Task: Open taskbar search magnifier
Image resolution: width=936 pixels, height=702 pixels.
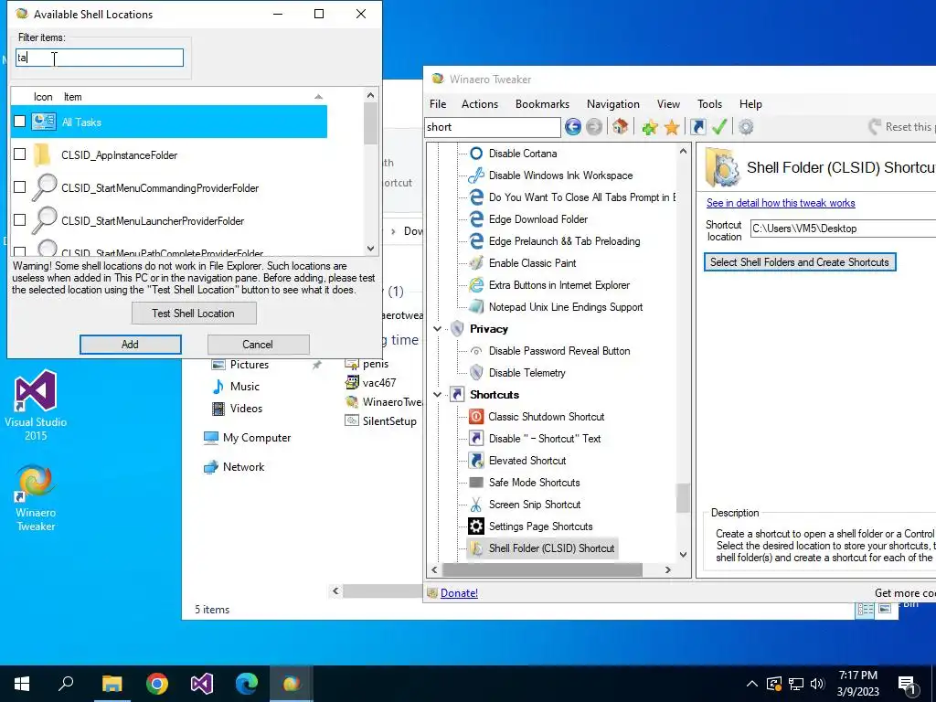Action: [x=66, y=682]
